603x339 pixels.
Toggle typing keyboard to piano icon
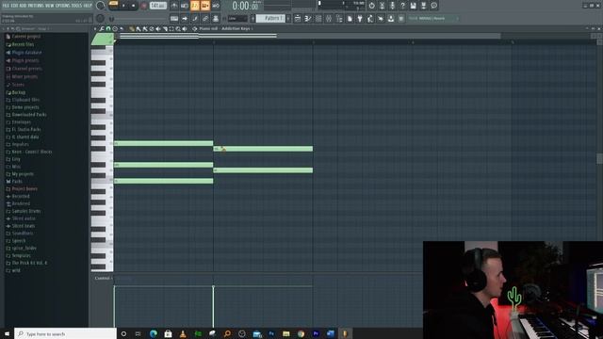[x=174, y=19]
